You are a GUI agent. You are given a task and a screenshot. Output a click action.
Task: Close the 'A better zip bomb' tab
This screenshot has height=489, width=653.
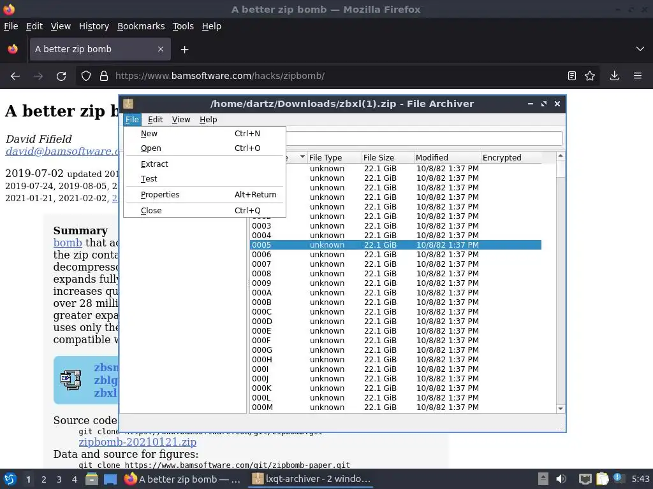tap(160, 49)
